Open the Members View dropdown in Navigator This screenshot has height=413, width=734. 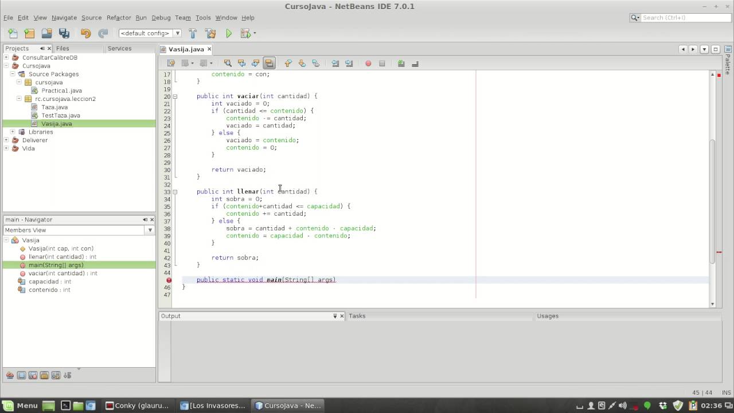click(150, 230)
